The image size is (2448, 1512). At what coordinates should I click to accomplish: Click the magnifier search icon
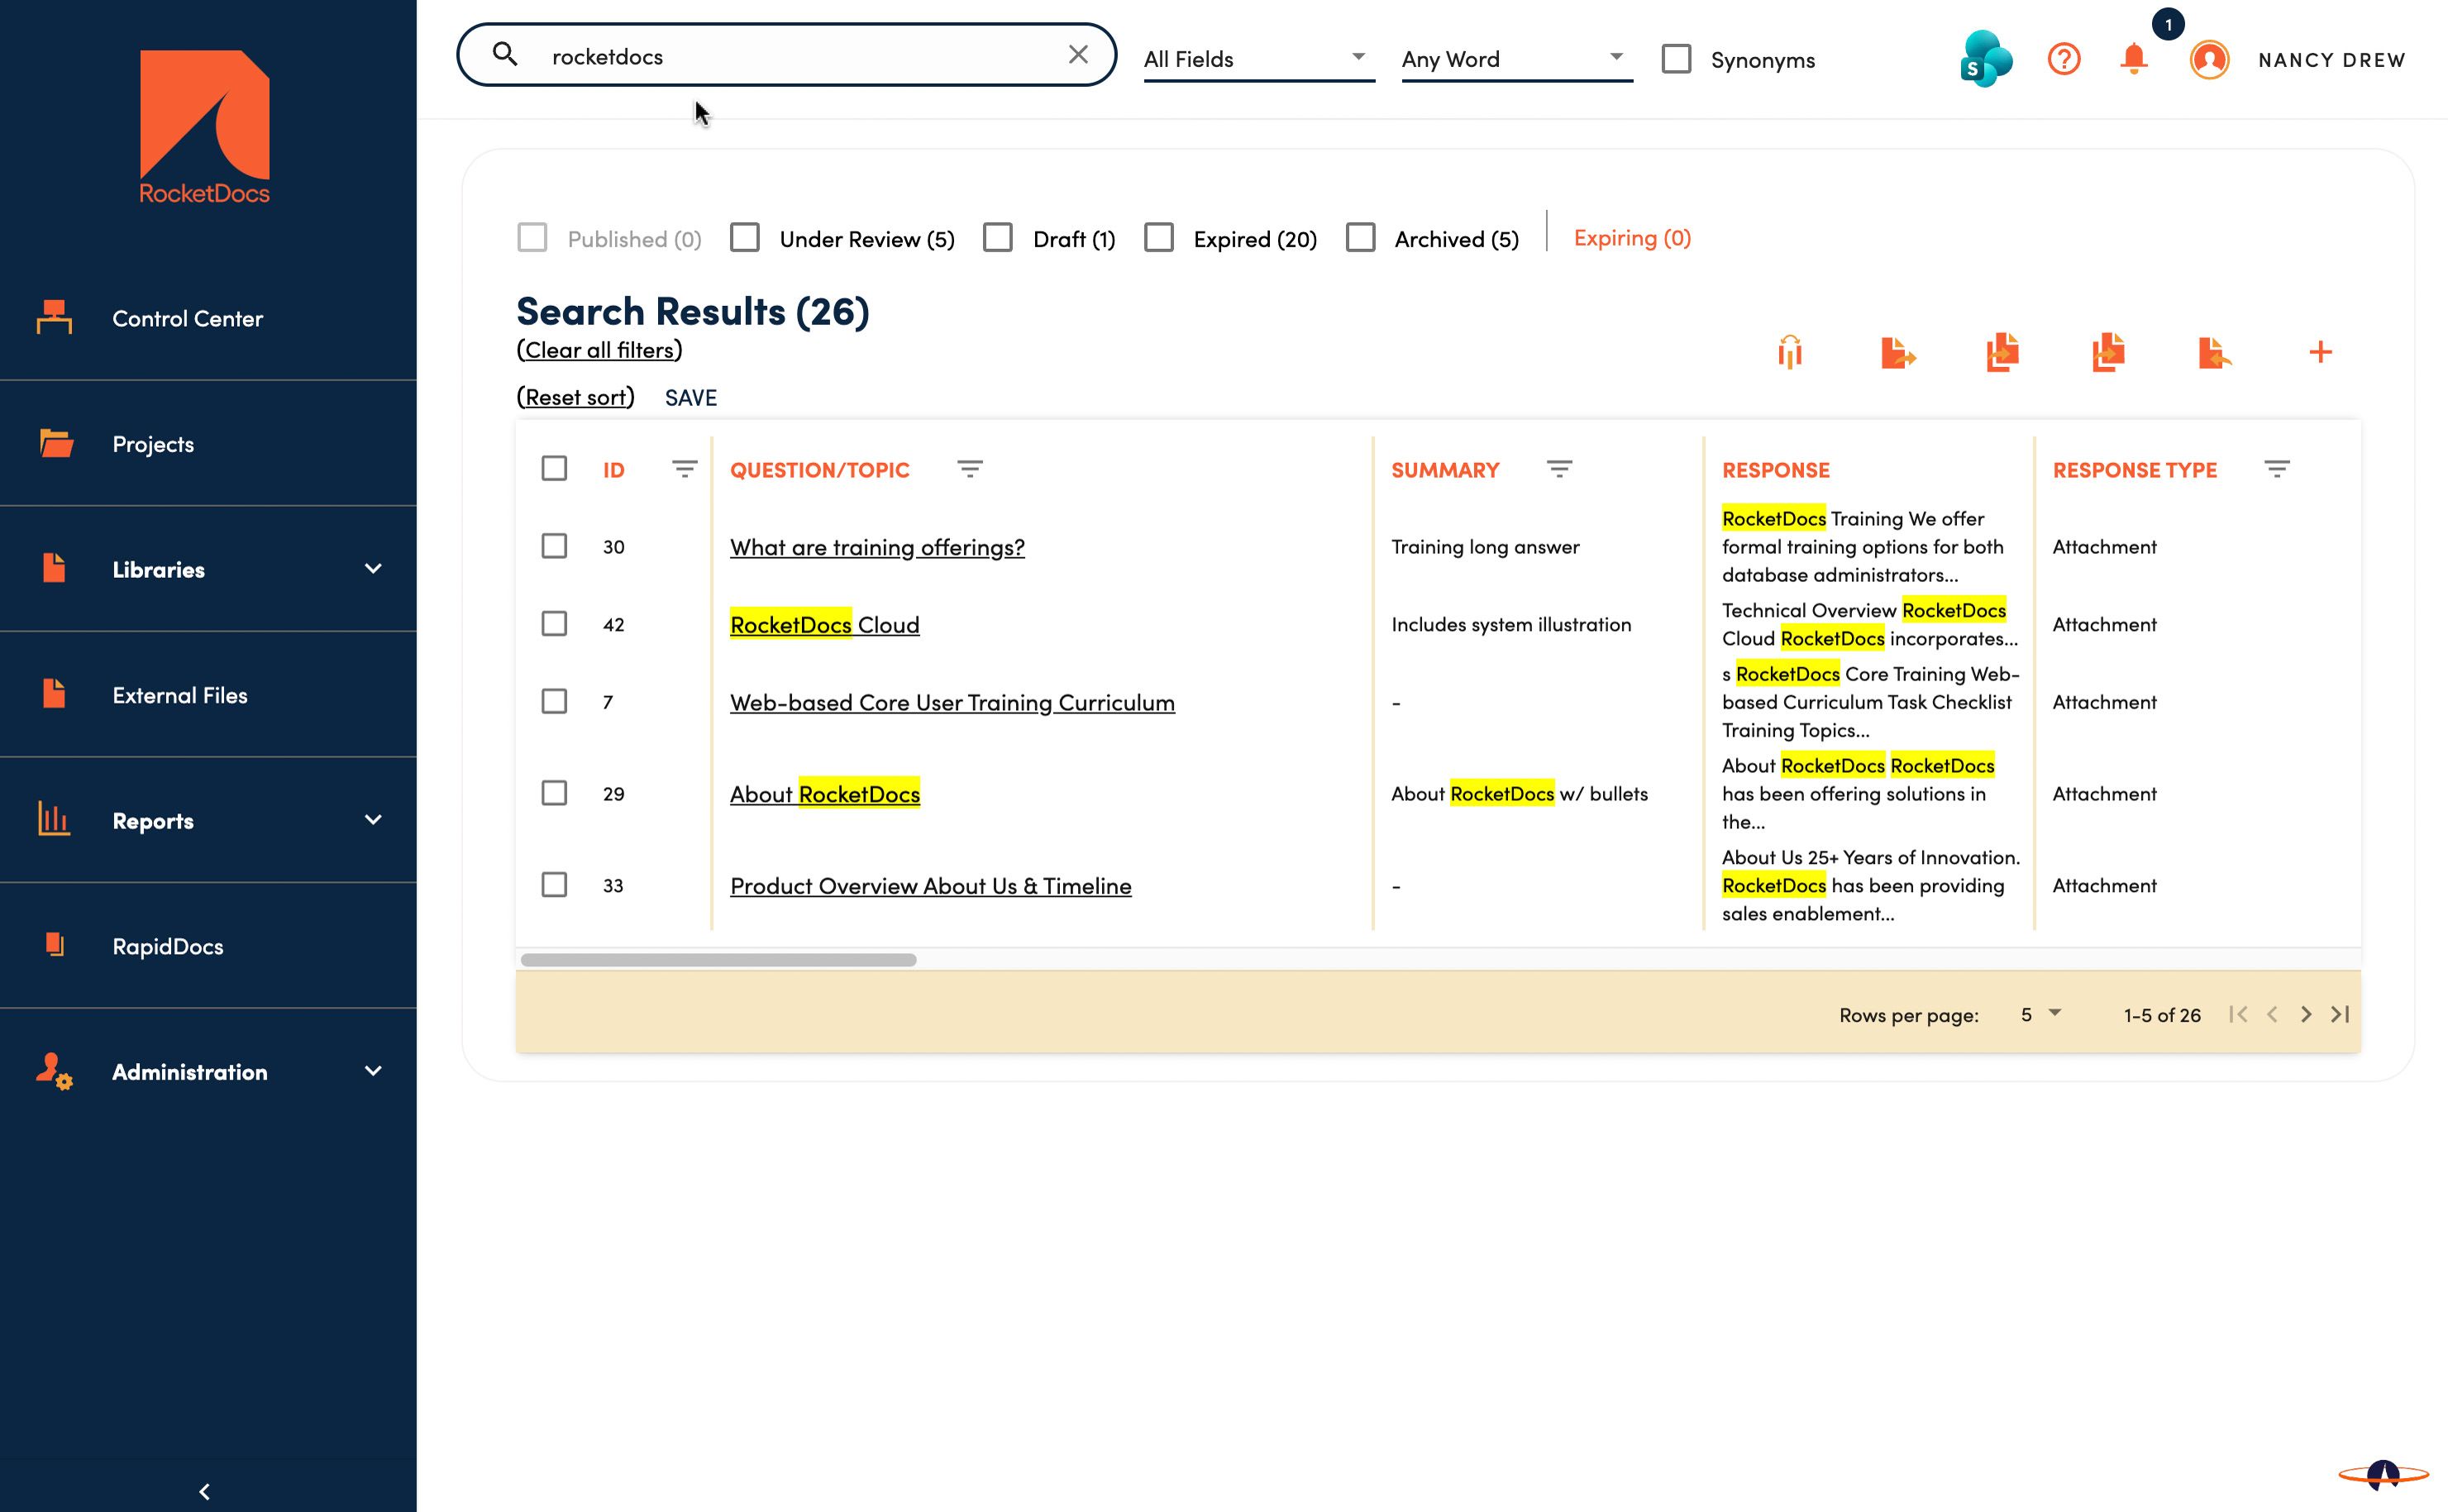click(505, 54)
